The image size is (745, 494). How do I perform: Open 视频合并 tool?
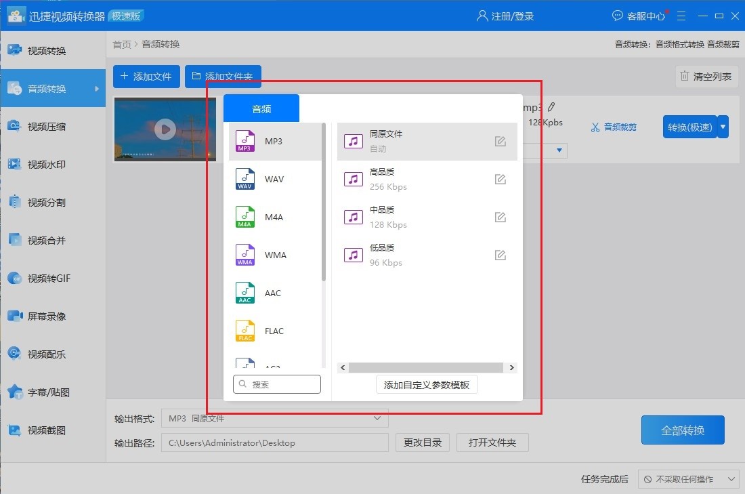coord(52,241)
